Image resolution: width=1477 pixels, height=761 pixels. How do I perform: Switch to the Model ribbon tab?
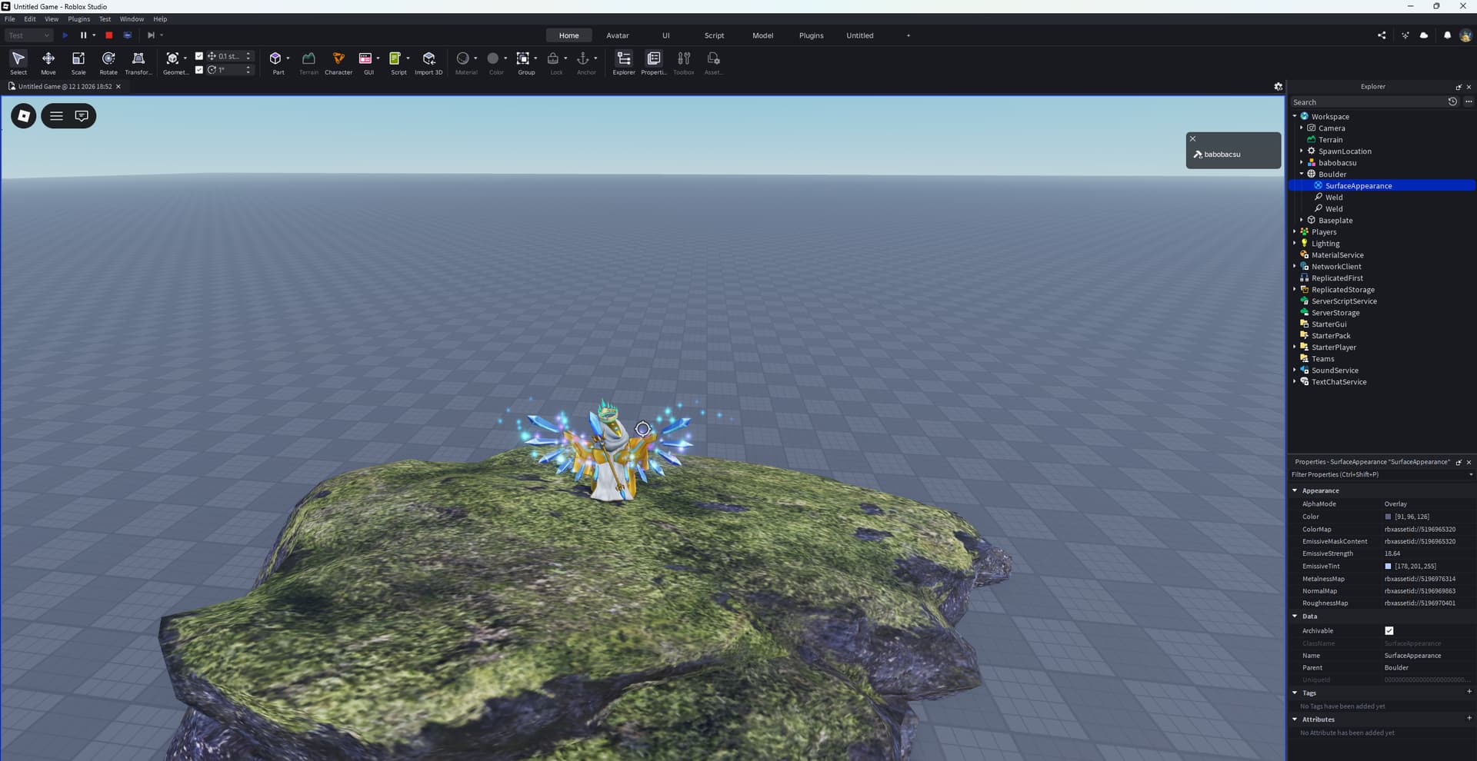click(762, 35)
